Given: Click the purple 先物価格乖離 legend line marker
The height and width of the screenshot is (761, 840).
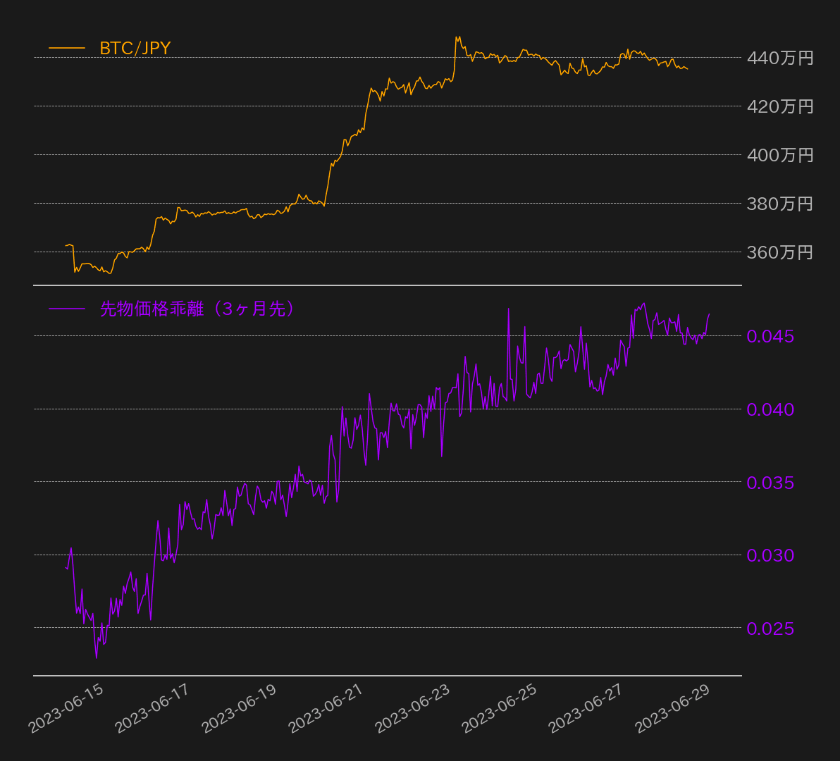Looking at the screenshot, I should 67,307.
